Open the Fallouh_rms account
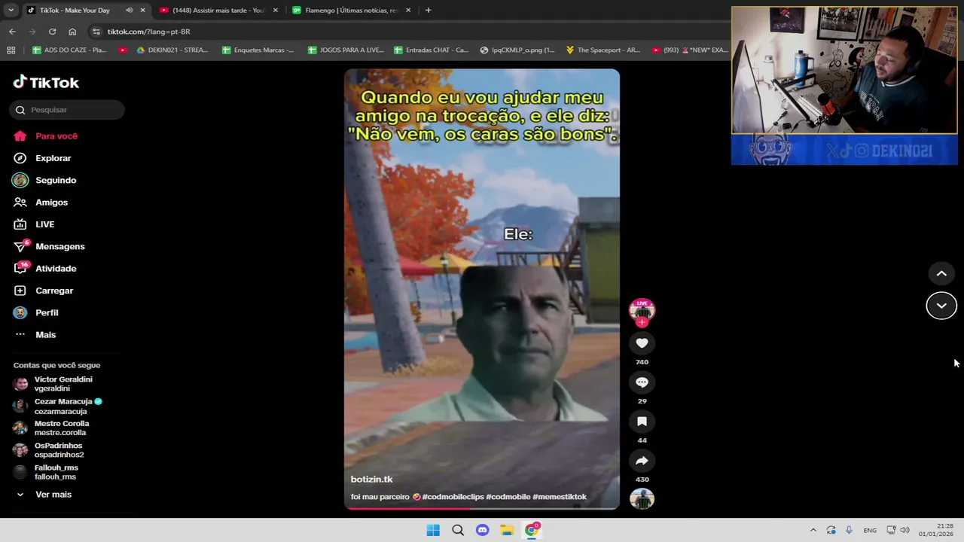The width and height of the screenshot is (964, 542). 45,472
